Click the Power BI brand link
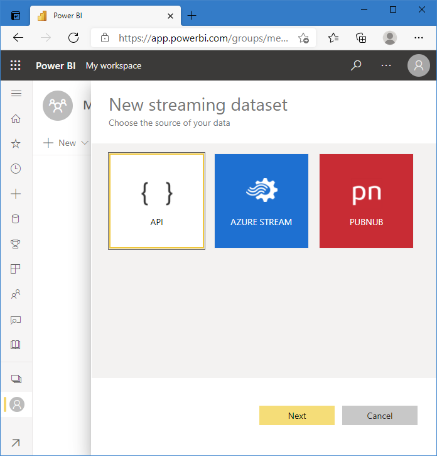The width and height of the screenshot is (437, 456). coord(55,65)
